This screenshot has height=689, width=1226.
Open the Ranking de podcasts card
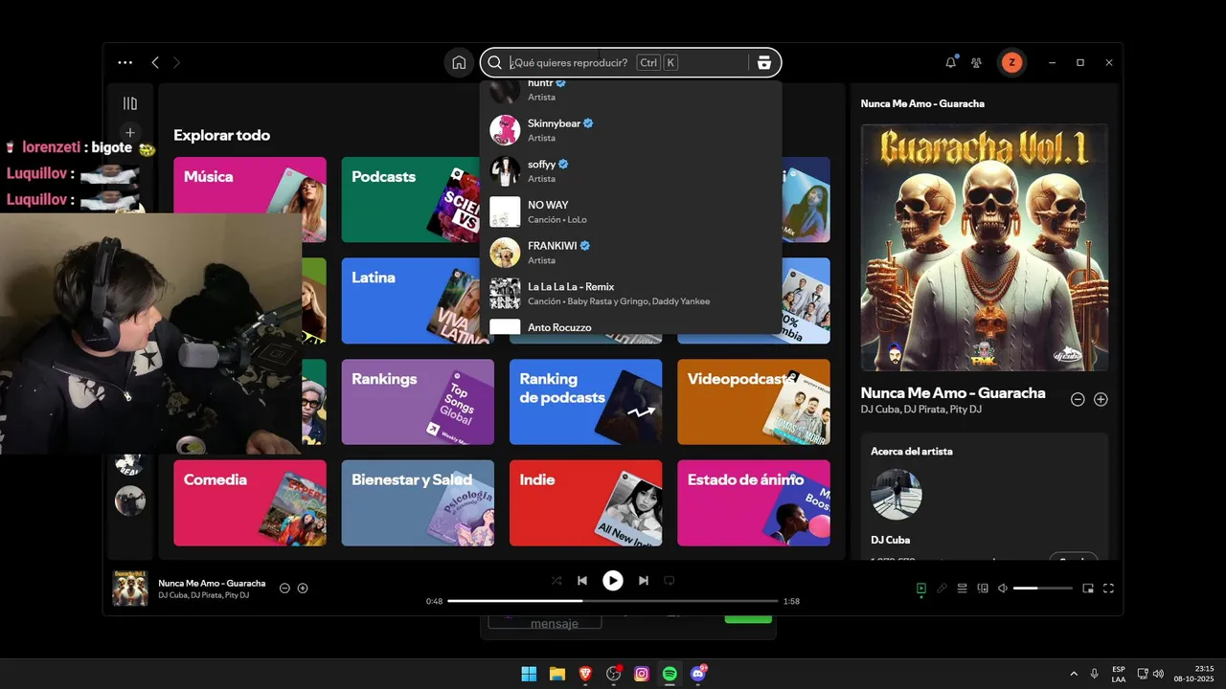[x=585, y=402]
